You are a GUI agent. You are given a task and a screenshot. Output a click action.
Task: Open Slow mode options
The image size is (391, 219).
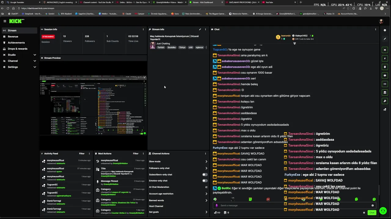click(178, 162)
